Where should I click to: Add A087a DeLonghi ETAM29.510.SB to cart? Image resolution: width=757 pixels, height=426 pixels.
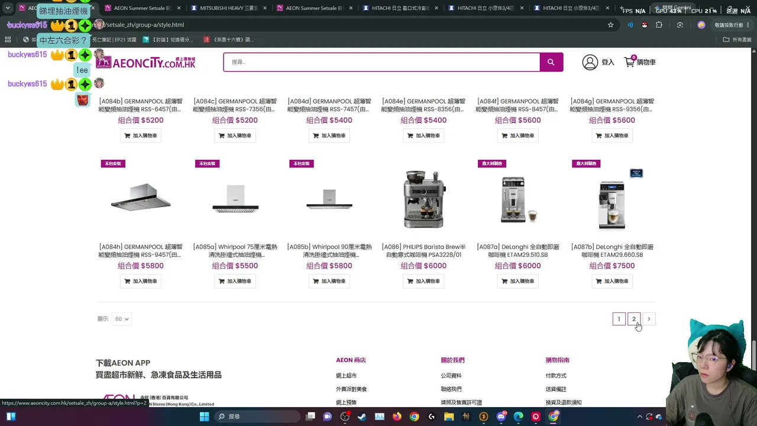coord(517,281)
